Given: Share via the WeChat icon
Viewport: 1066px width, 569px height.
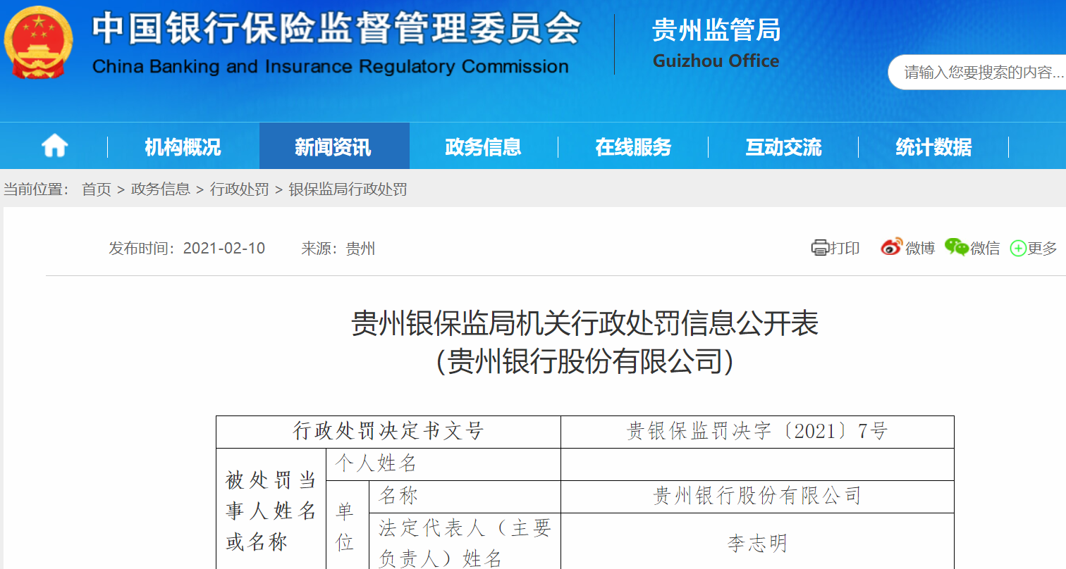Looking at the screenshot, I should pyautogui.click(x=956, y=247).
